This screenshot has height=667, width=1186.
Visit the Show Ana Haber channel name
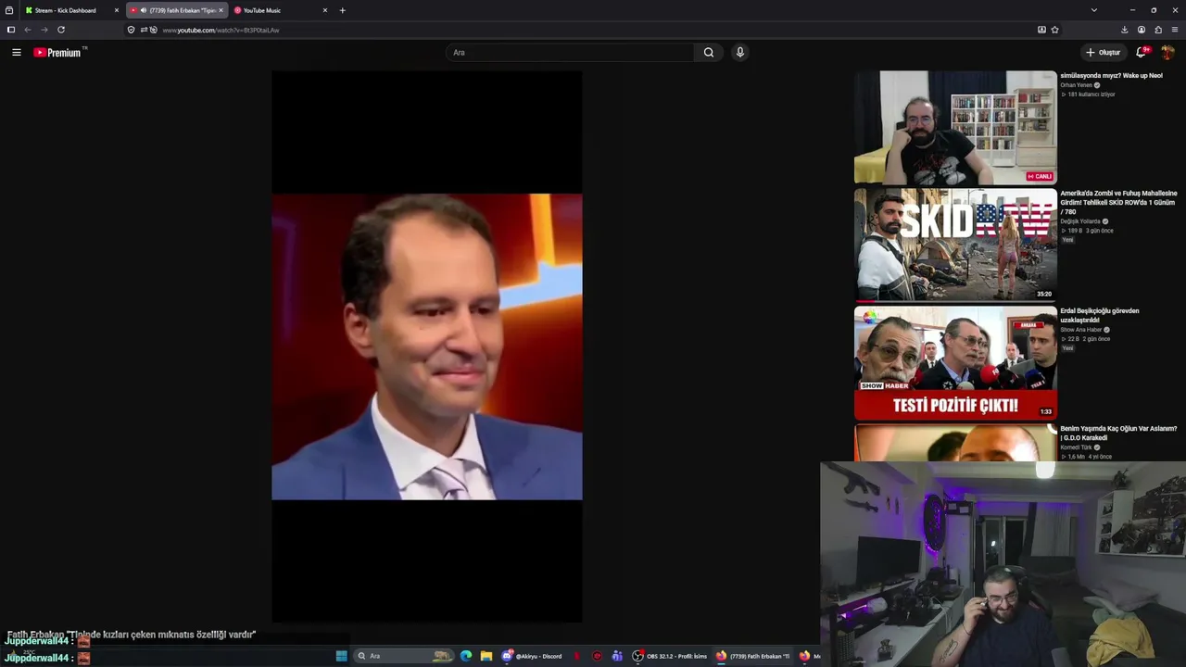1081,330
